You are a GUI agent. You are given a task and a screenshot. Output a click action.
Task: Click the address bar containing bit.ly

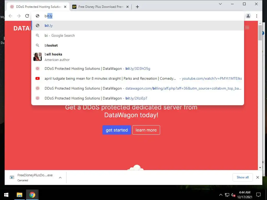click(138, 16)
